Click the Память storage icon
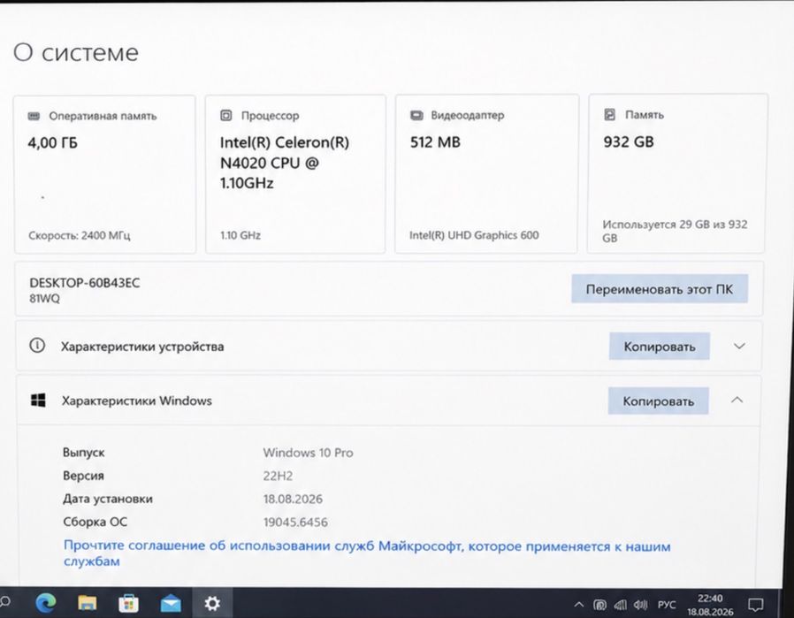This screenshot has width=794, height=618. coord(610,114)
